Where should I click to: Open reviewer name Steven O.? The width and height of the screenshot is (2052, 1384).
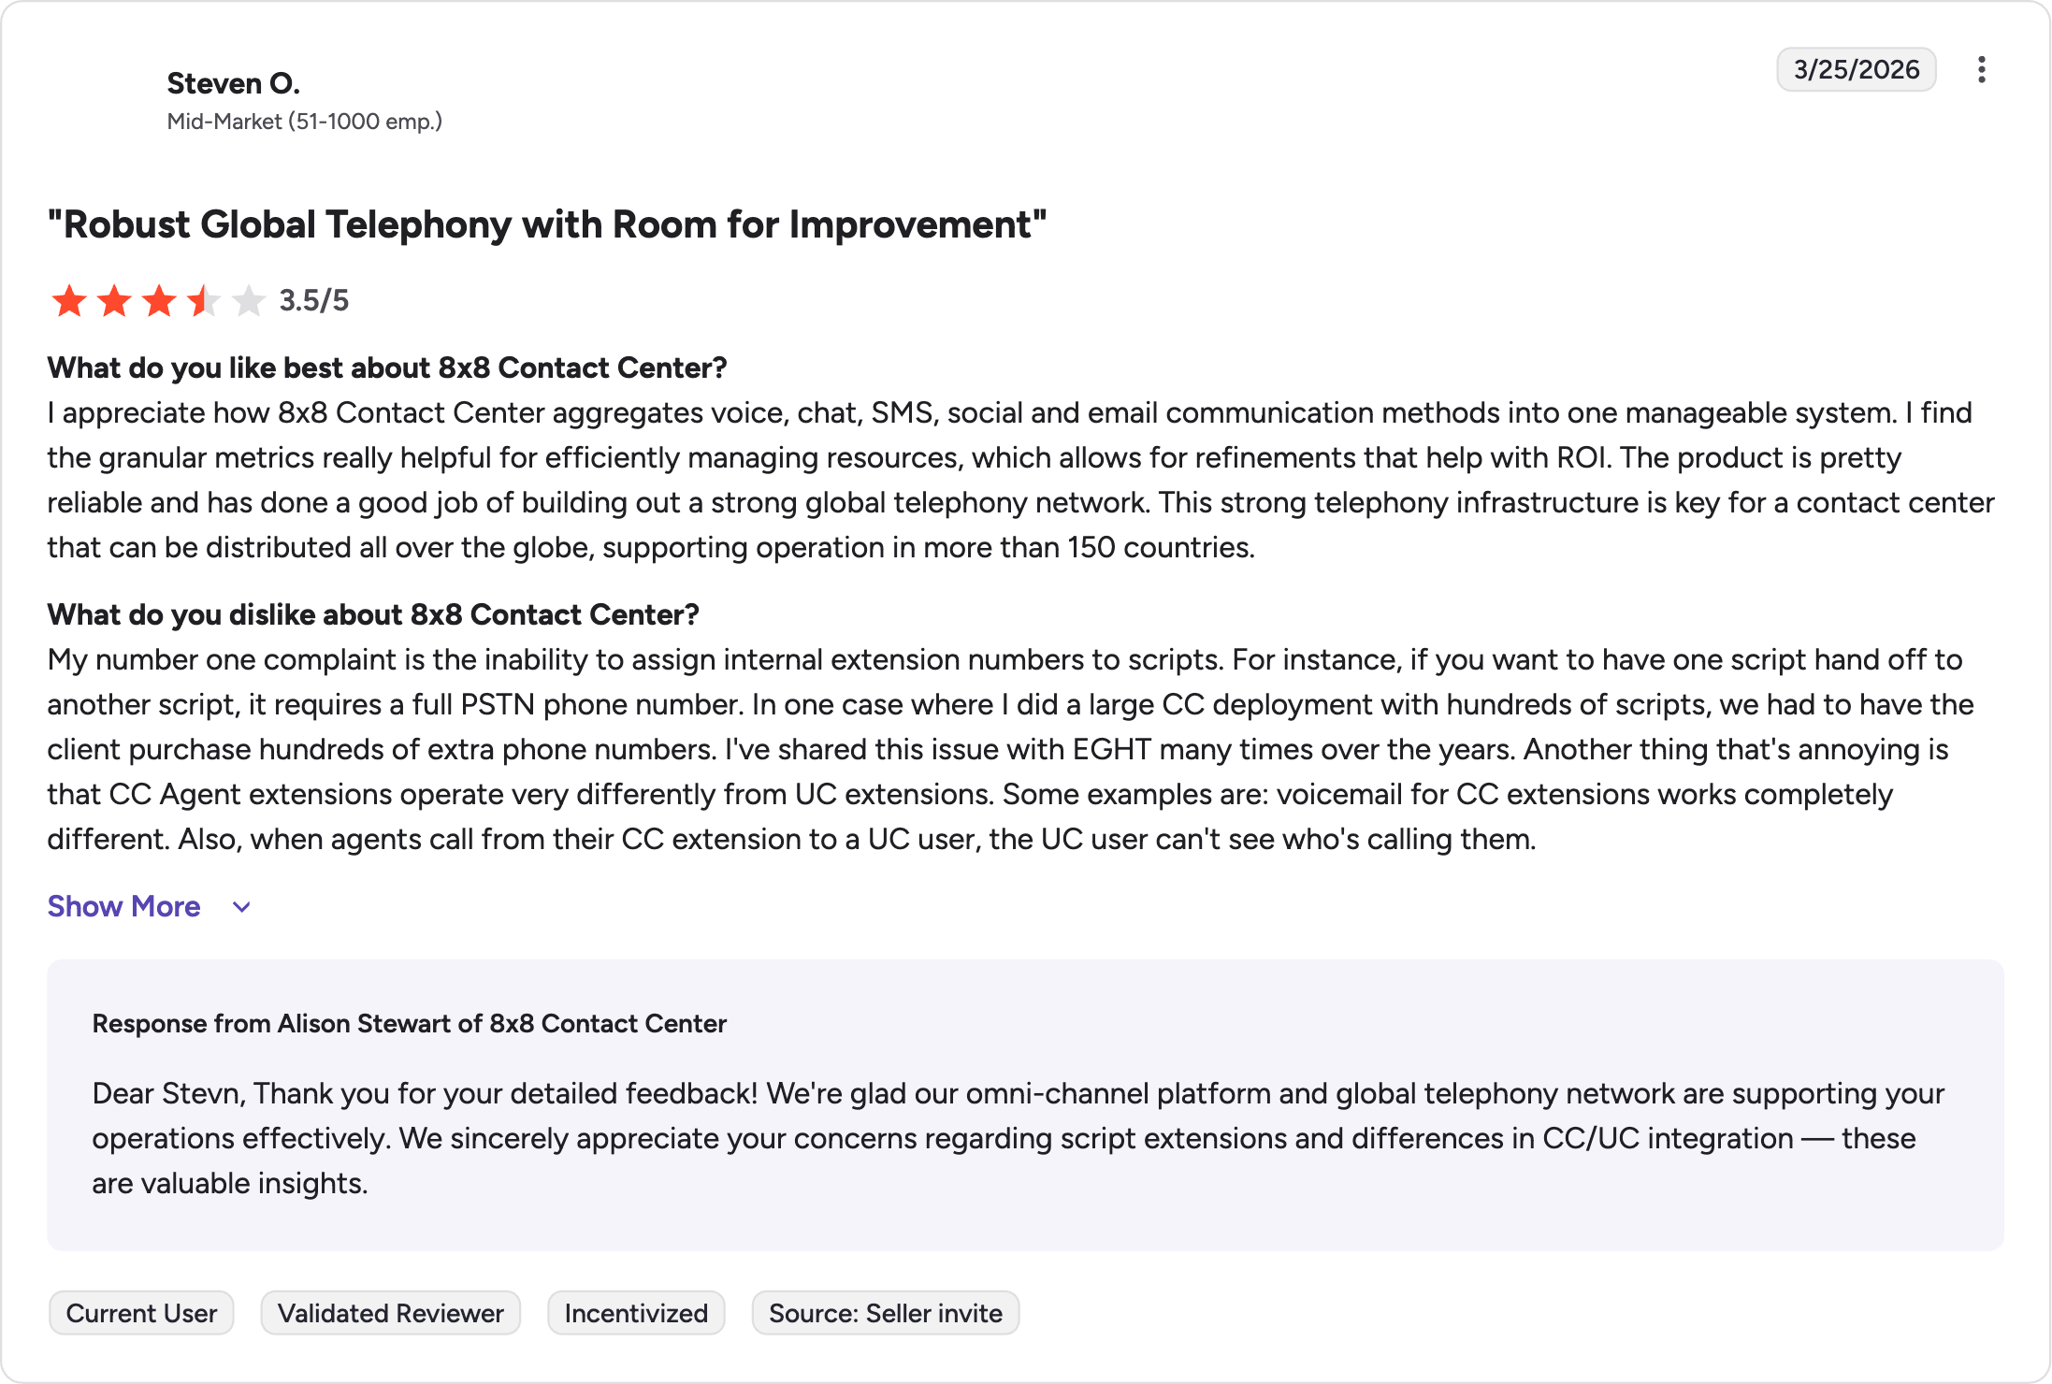pos(234,83)
